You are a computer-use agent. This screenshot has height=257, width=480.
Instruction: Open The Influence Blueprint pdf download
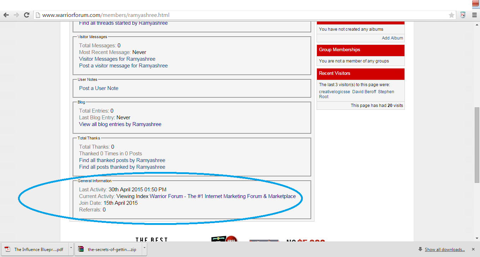click(x=35, y=249)
